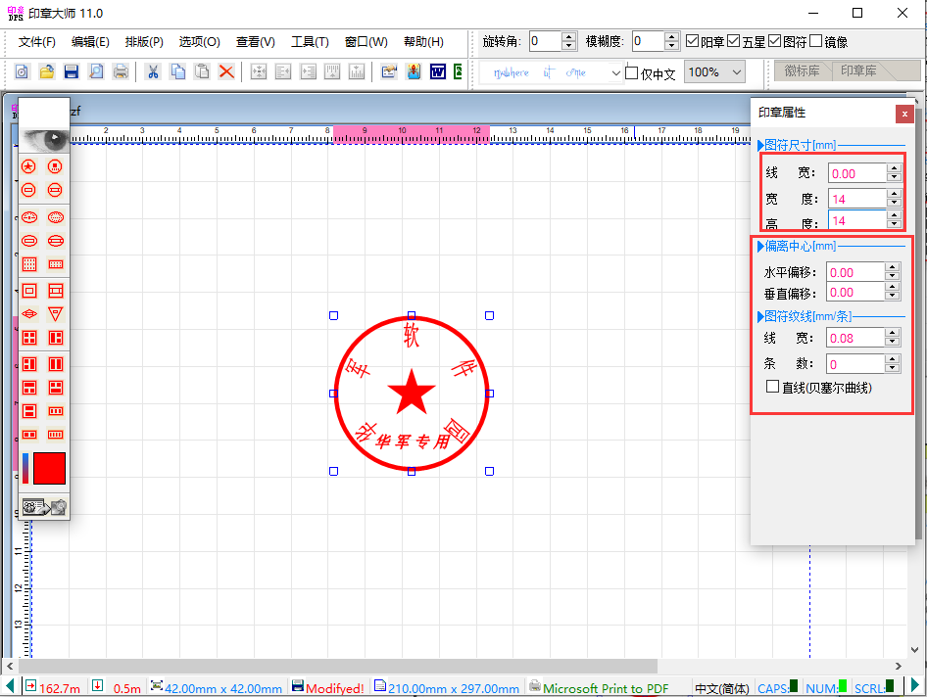
Task: Check the 直线(贝塞尔曲线) option
Action: pos(773,388)
